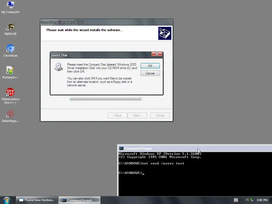Screen dimensions: 272x204
Task: Click the grayed Next button in wizard
Action: [x=137, y=116]
